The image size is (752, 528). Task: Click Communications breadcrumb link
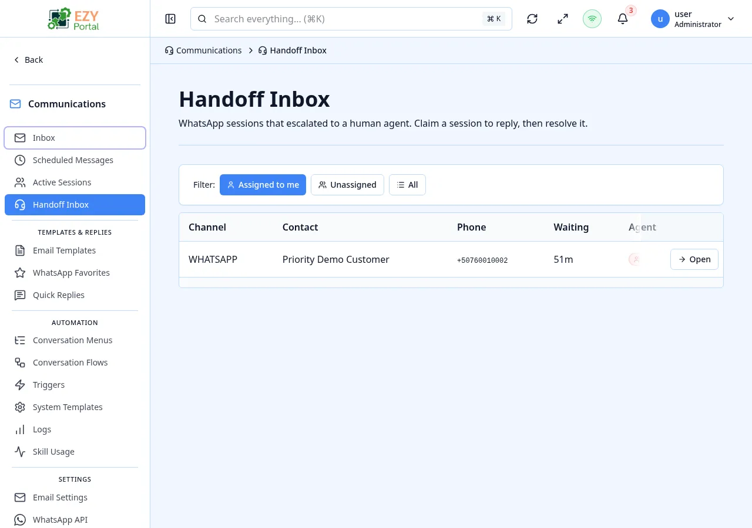[203, 50]
